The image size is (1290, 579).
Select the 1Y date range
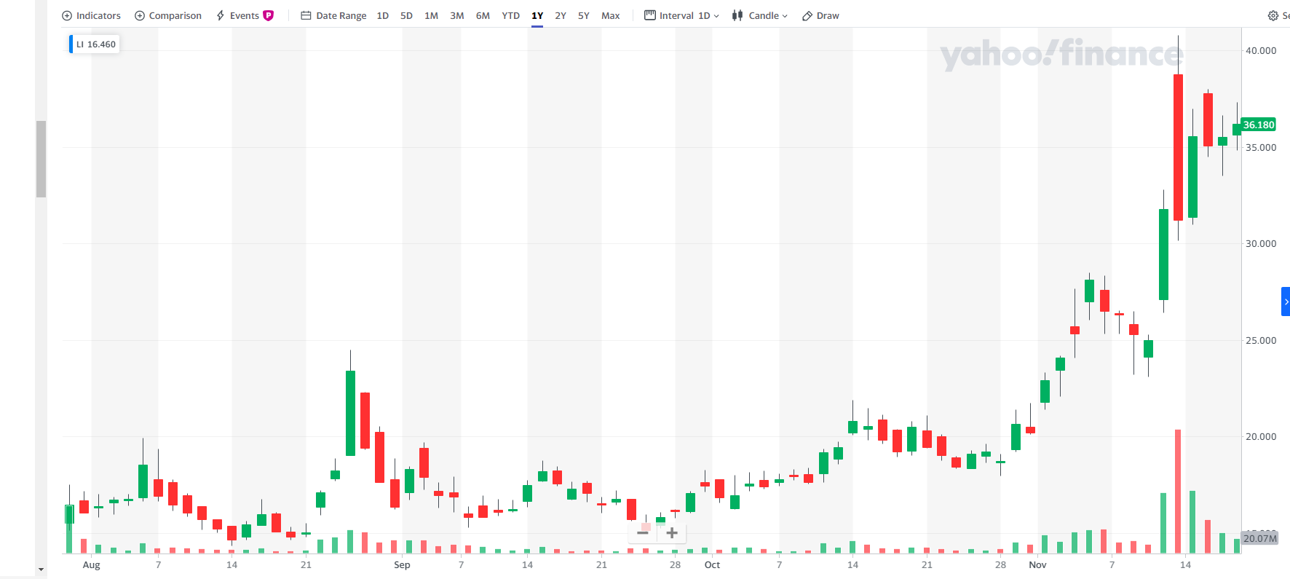(537, 15)
